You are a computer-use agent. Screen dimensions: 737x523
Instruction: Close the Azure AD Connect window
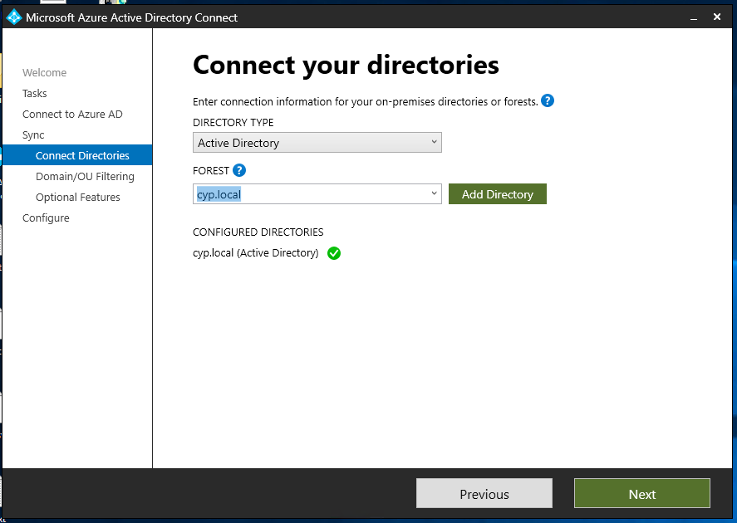click(717, 17)
